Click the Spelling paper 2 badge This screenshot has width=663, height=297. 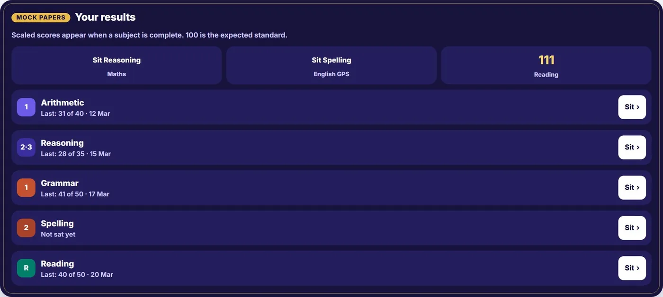26,227
